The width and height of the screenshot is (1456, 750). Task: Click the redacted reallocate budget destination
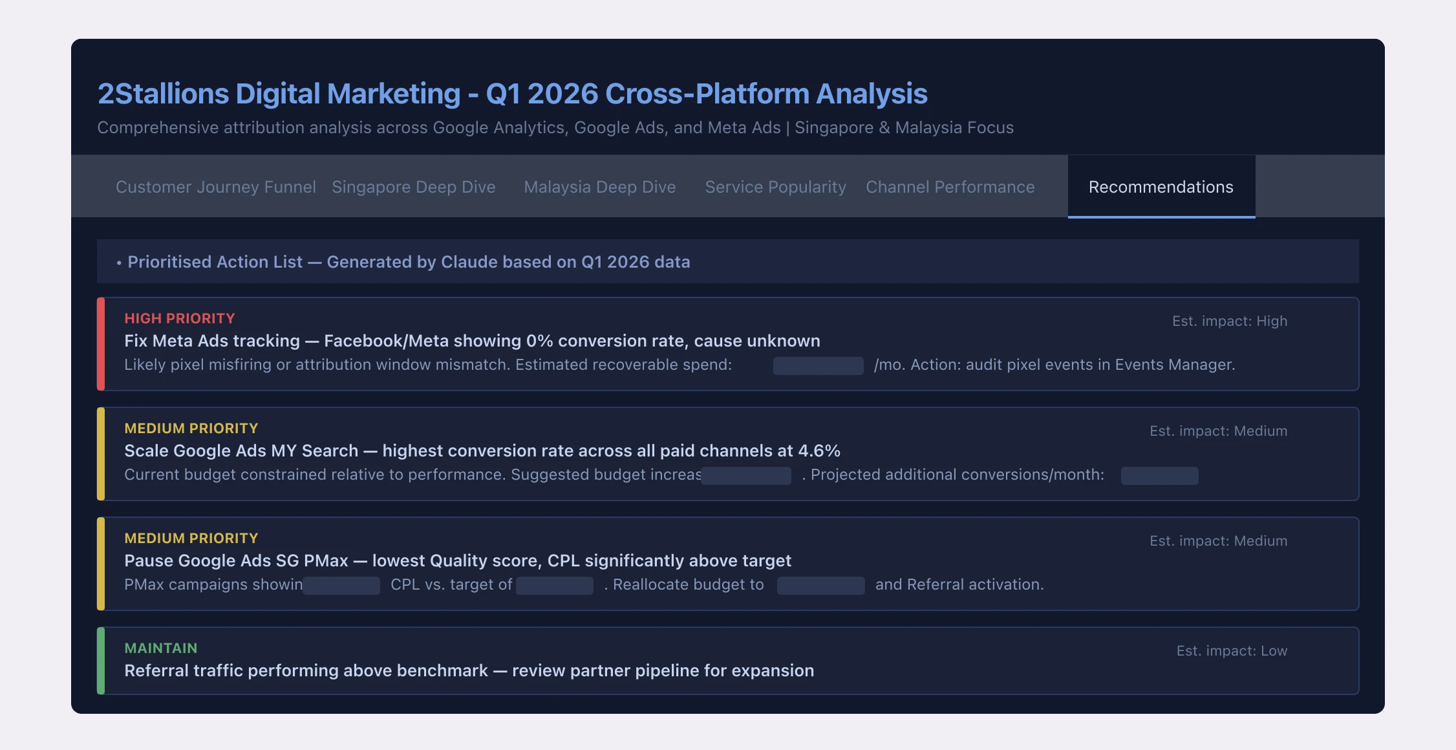[820, 586]
